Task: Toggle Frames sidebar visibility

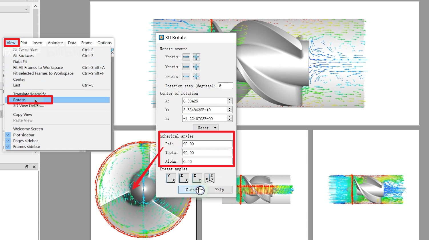Action: (x=8, y=147)
